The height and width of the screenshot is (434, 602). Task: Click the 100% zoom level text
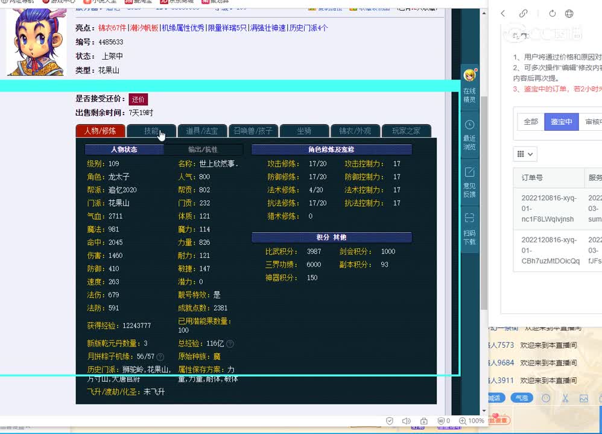point(476,421)
